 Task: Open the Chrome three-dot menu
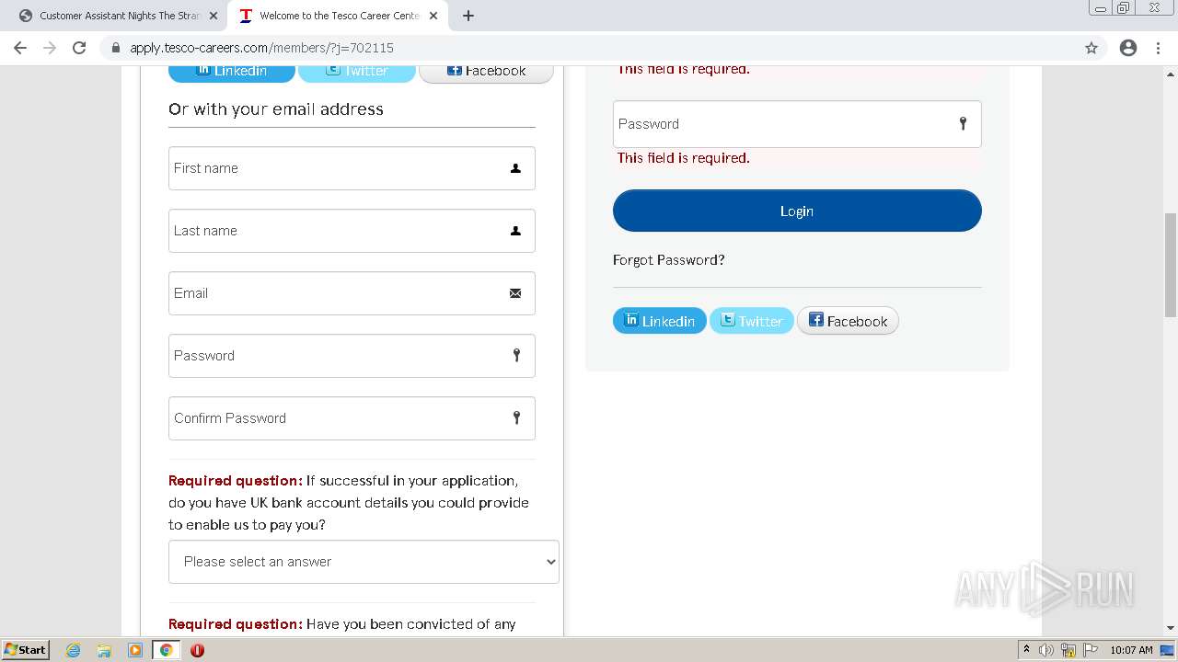[x=1159, y=48]
